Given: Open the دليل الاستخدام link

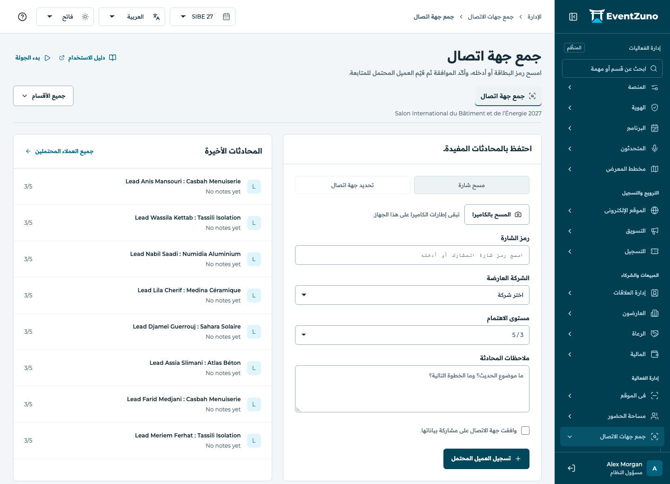Looking at the screenshot, I should point(87,58).
